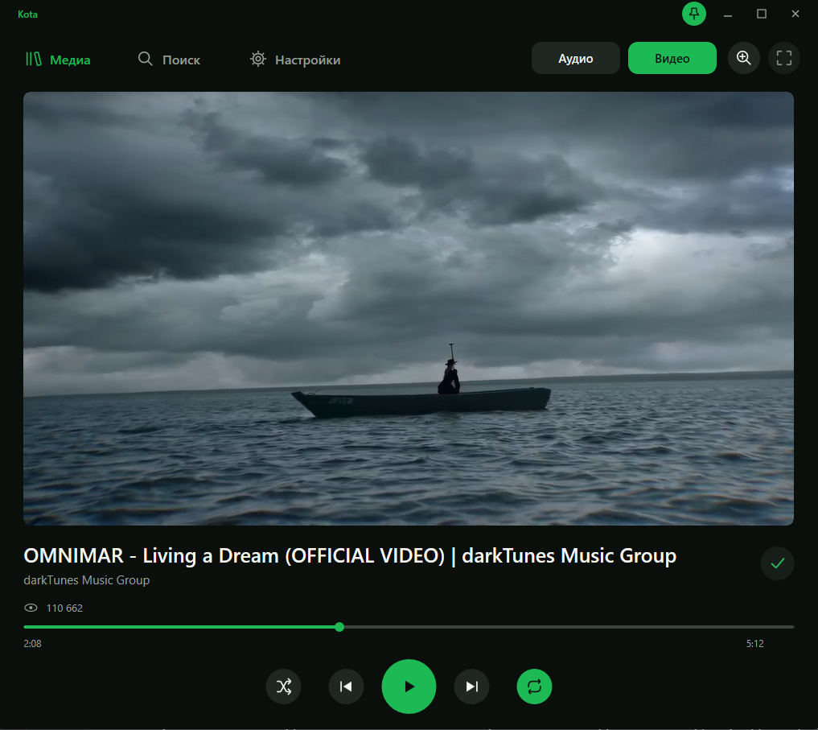
Task: Go to the previous track
Action: 346,687
